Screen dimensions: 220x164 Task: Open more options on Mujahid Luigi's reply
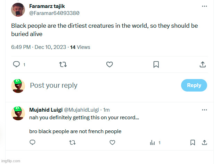pyautogui.click(x=205, y=110)
